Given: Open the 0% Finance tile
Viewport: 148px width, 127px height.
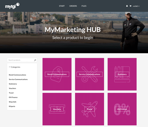Looking at the screenshot, I should (122, 109).
